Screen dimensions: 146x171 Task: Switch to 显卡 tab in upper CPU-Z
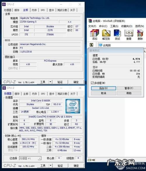click(x=51, y=10)
